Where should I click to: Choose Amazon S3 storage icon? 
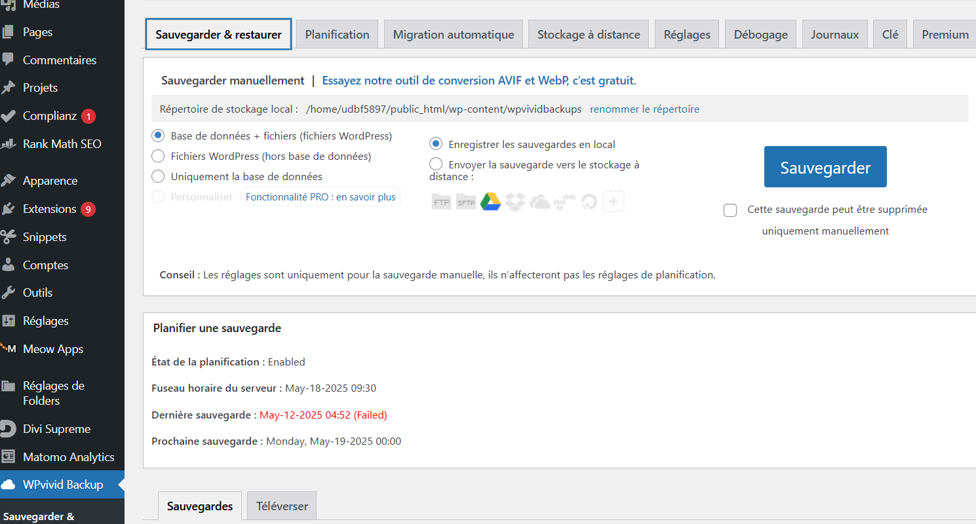pos(564,201)
